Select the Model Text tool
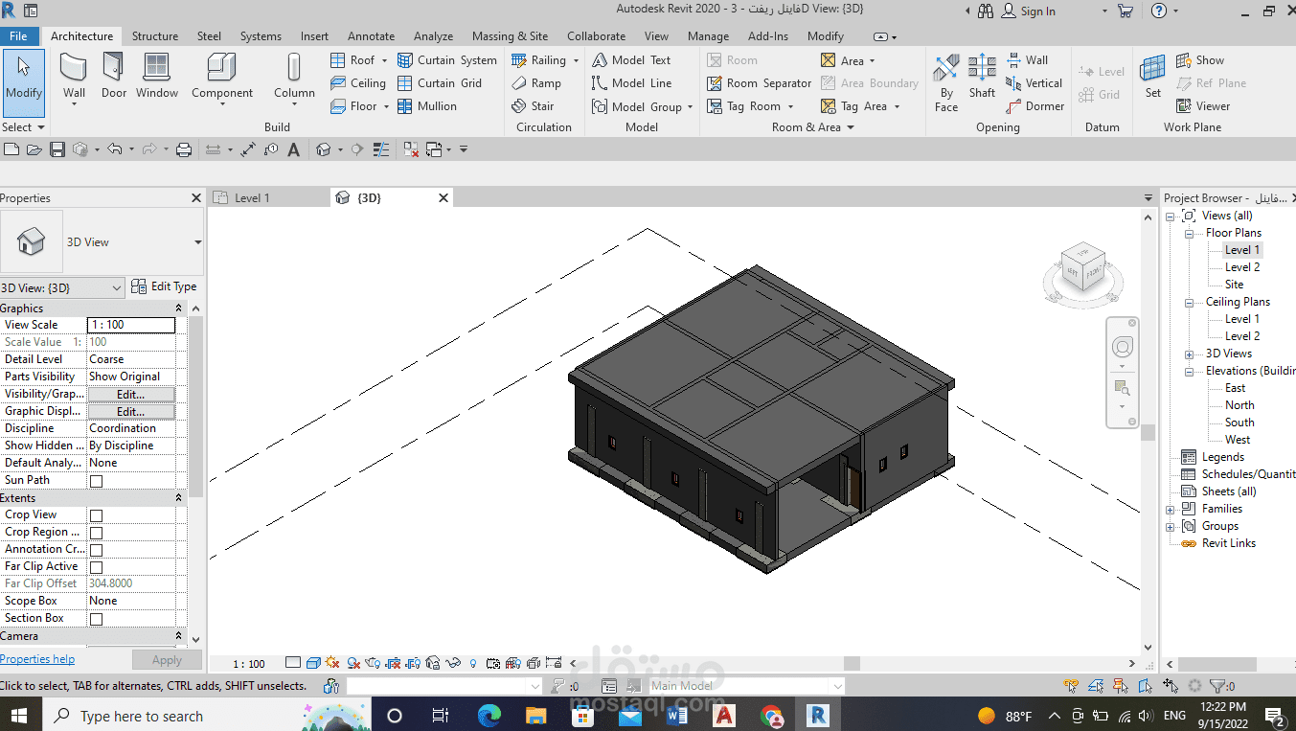 (x=631, y=60)
